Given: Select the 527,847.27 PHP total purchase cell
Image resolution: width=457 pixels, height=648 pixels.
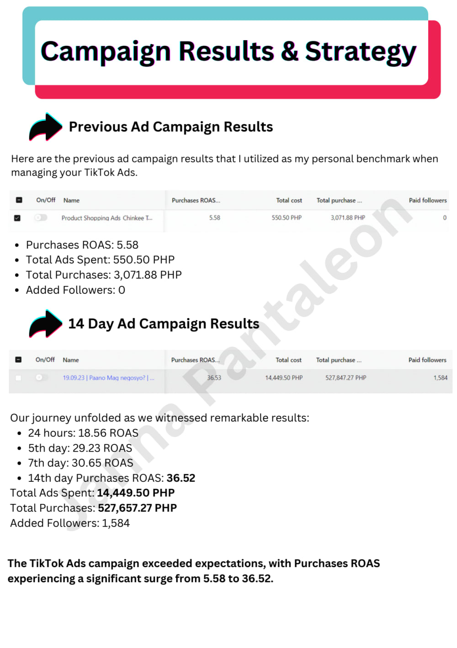Looking at the screenshot, I should [345, 378].
